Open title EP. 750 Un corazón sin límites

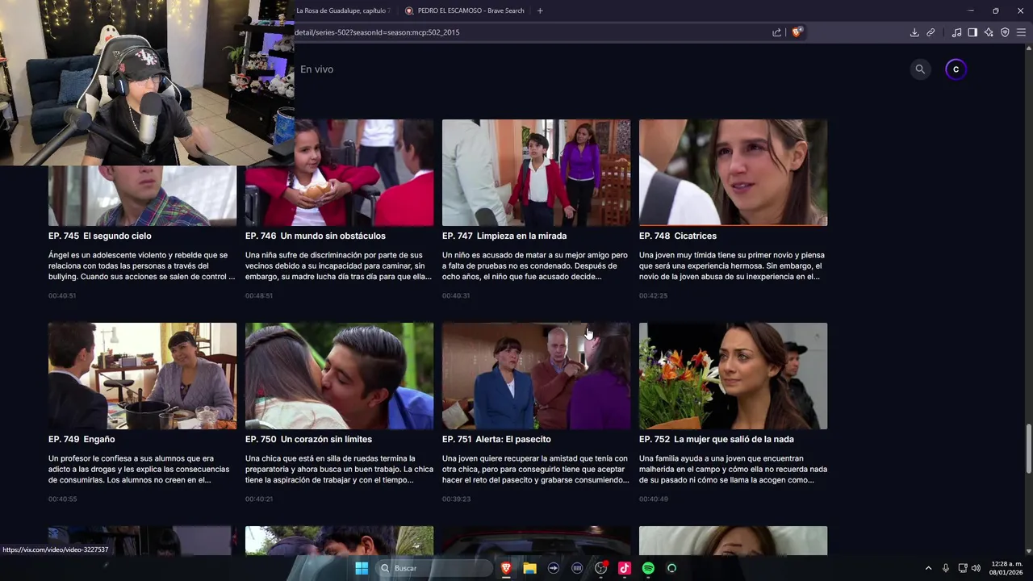[308, 439]
